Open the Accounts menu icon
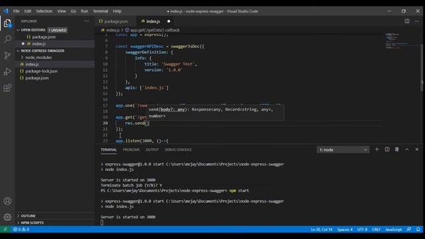The height and width of the screenshot is (239, 425). coord(7,201)
